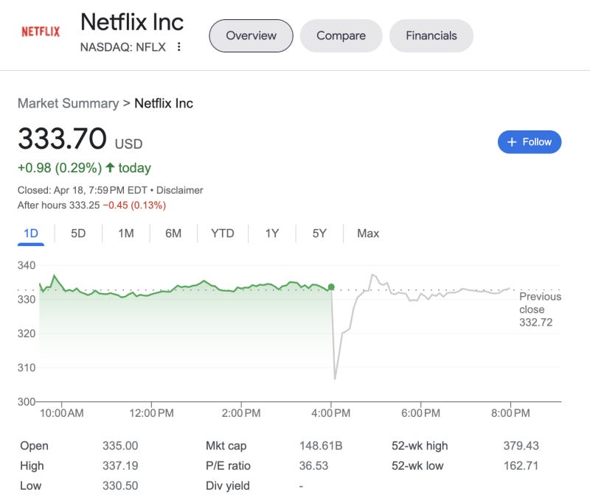Click the after-hours low point on chart
The height and width of the screenshot is (503, 590).
click(x=335, y=378)
